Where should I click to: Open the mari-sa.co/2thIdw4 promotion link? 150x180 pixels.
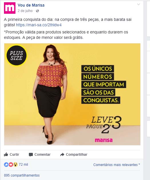click(x=39, y=25)
